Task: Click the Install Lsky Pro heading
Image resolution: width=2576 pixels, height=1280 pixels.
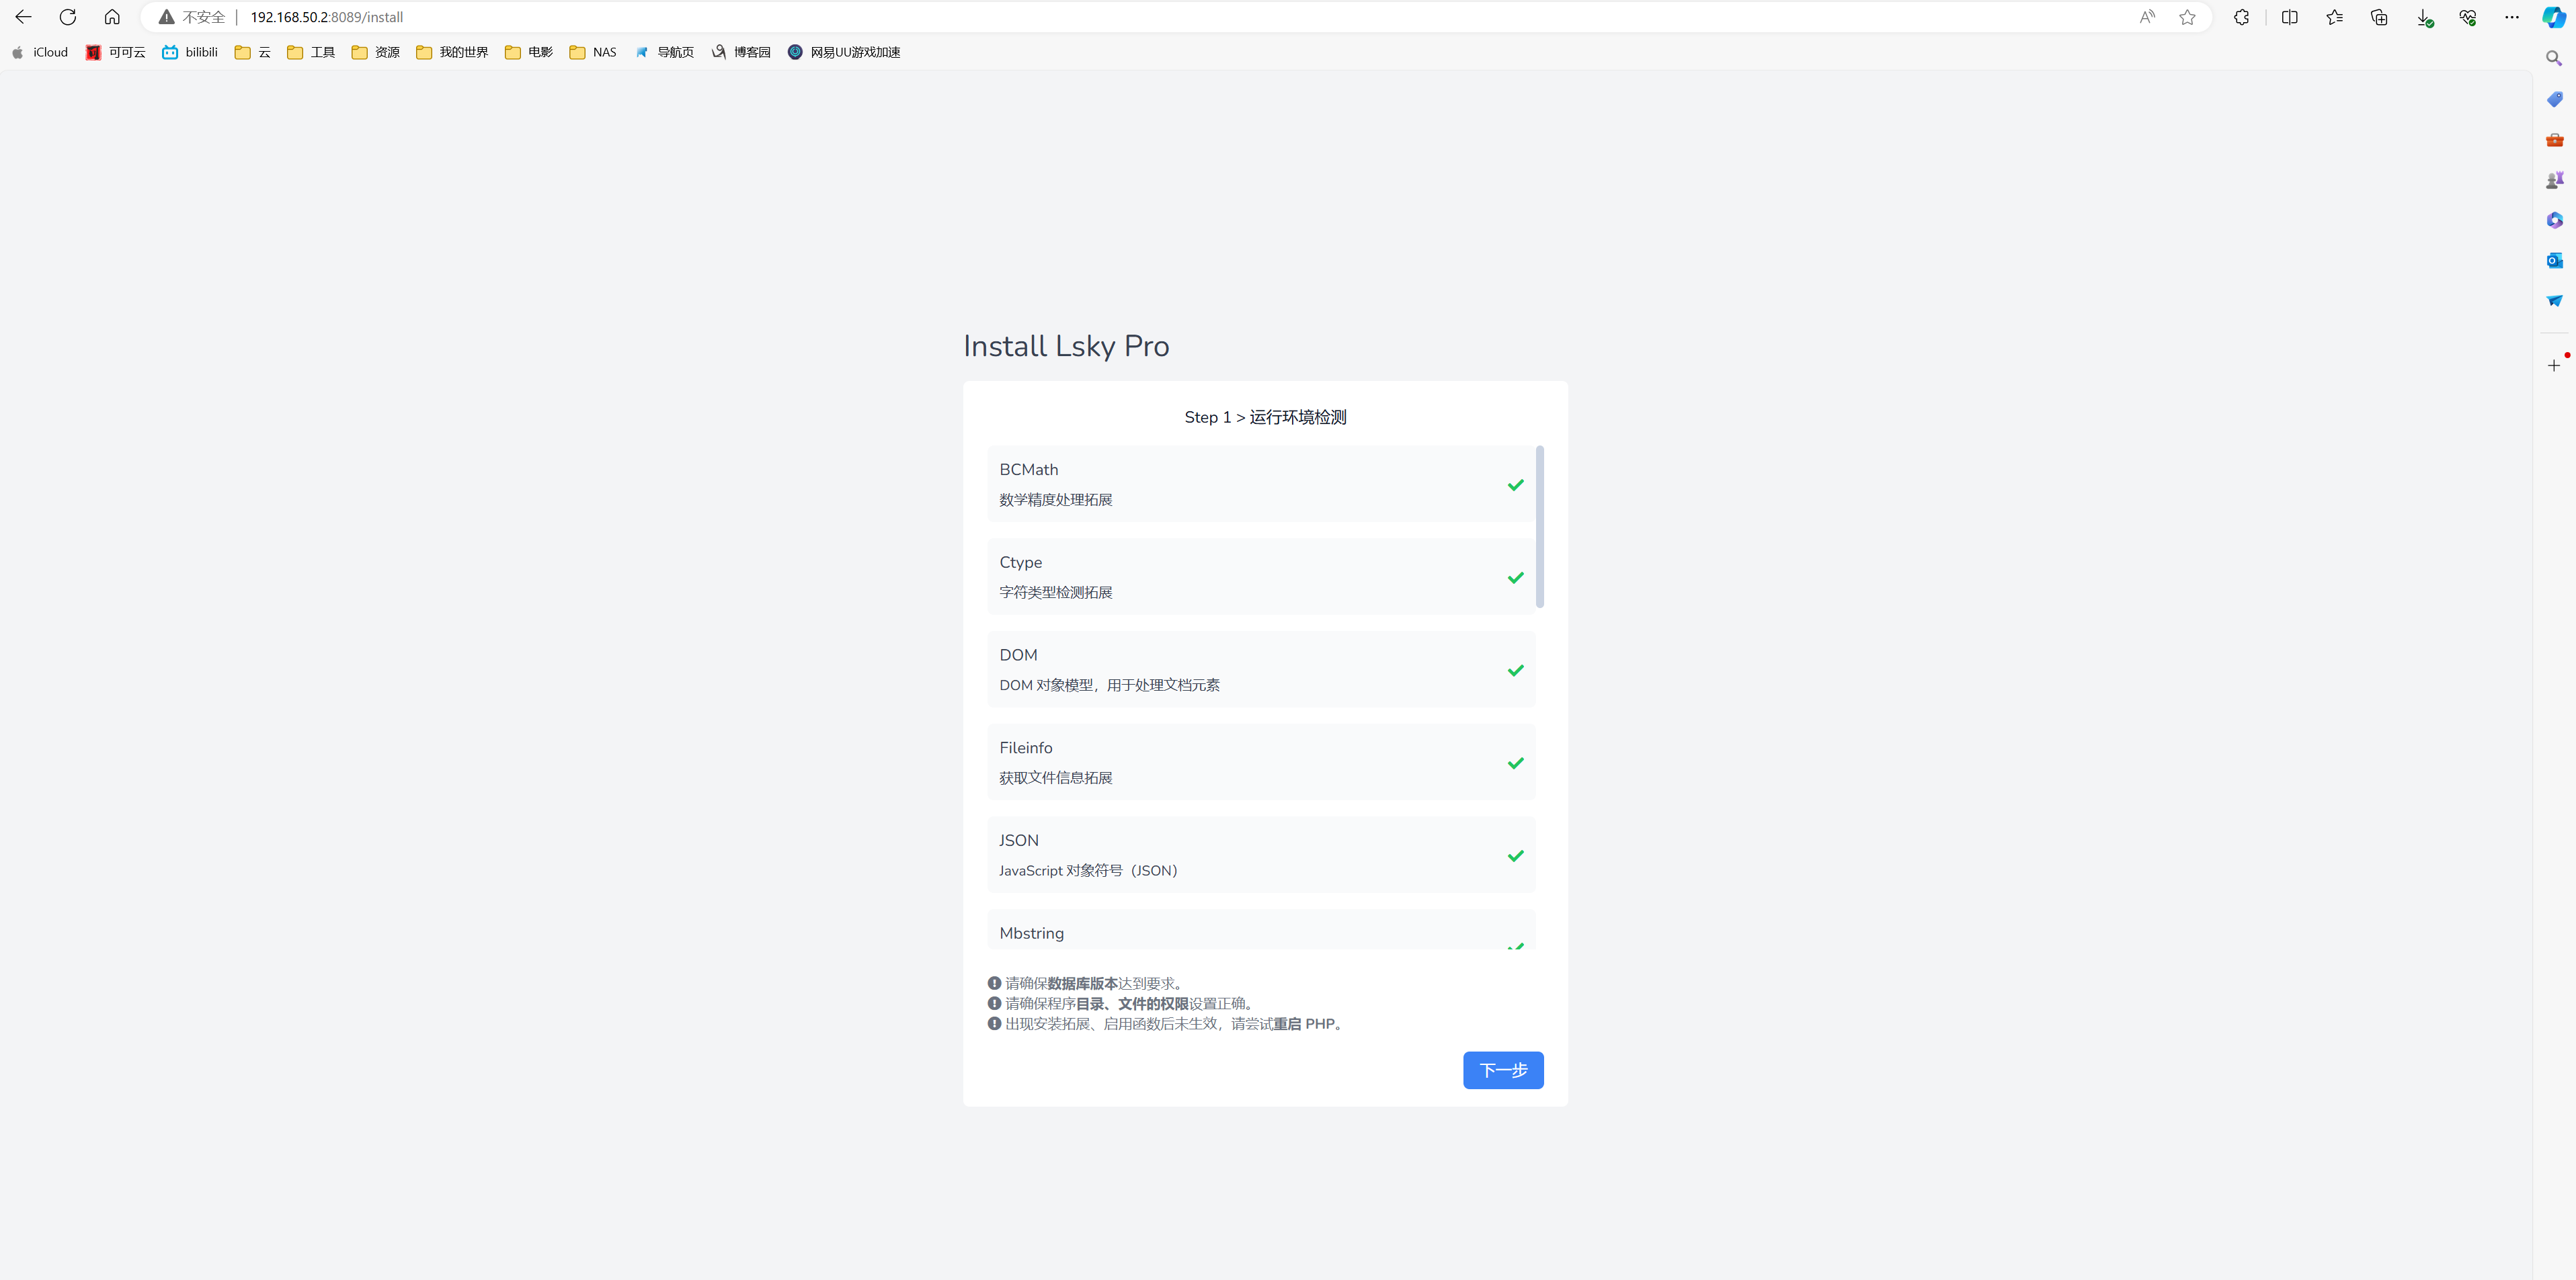Action: point(1066,346)
